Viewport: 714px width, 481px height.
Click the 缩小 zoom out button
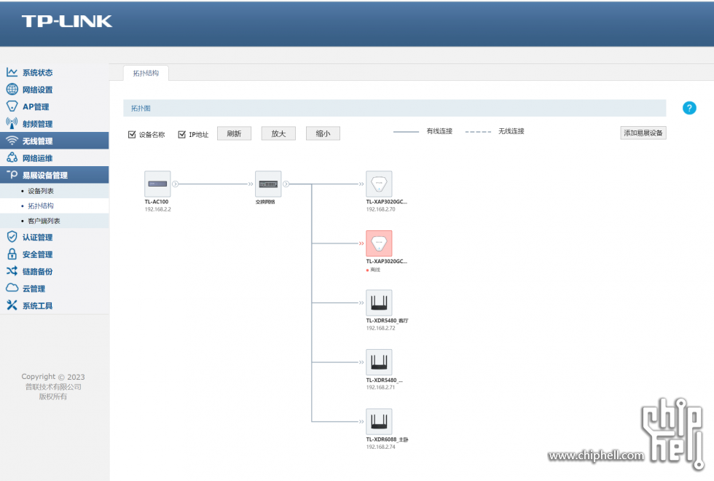323,133
